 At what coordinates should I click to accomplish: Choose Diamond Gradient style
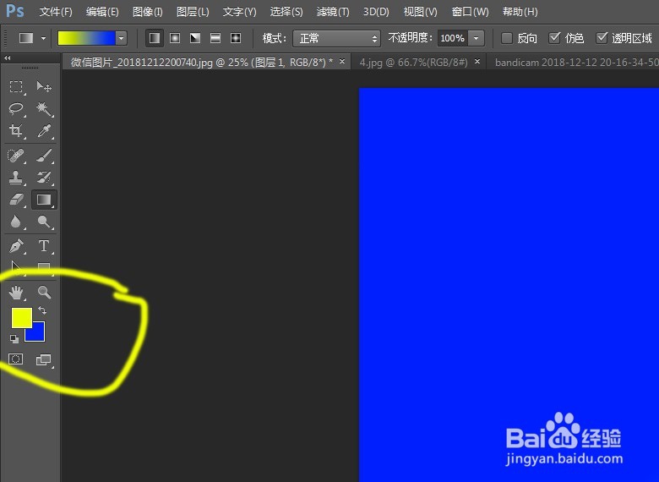(236, 39)
